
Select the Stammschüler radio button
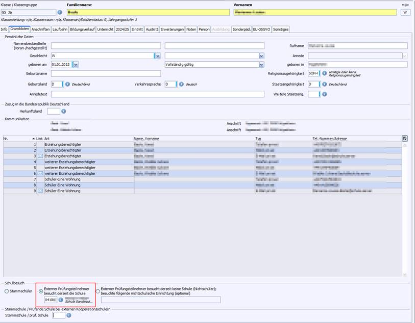pyautogui.click(x=7, y=291)
